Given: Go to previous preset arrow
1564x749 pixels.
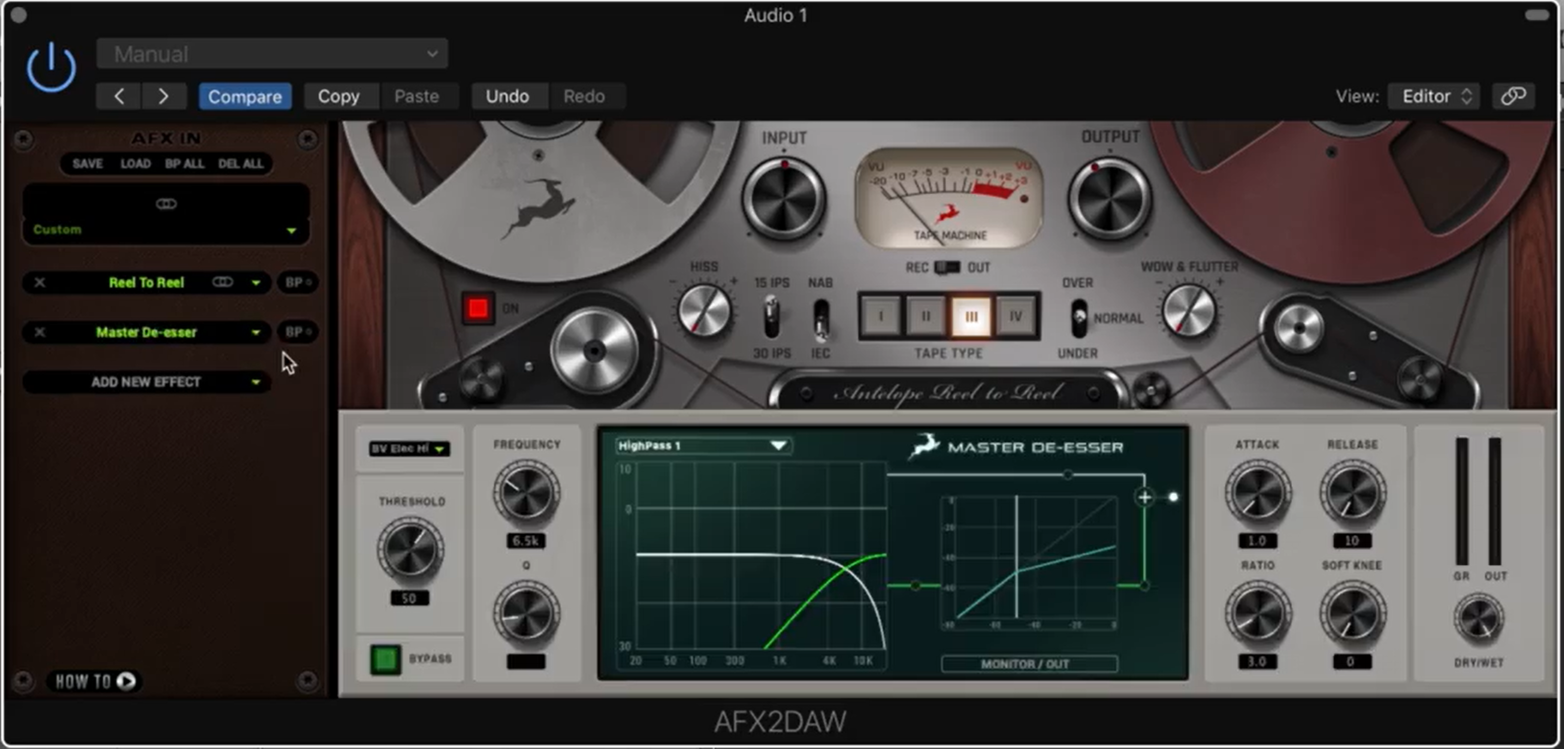Looking at the screenshot, I should click(119, 96).
